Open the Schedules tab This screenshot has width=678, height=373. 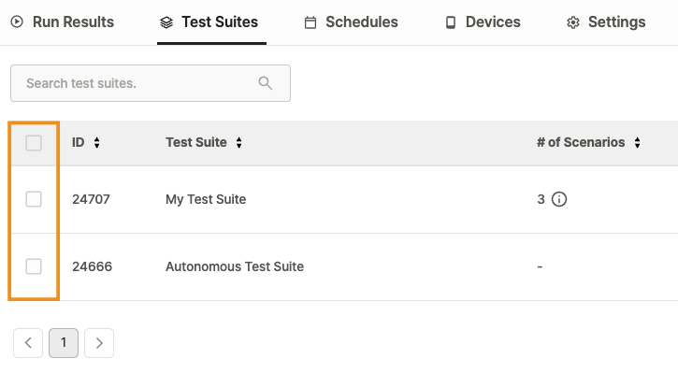pos(351,22)
